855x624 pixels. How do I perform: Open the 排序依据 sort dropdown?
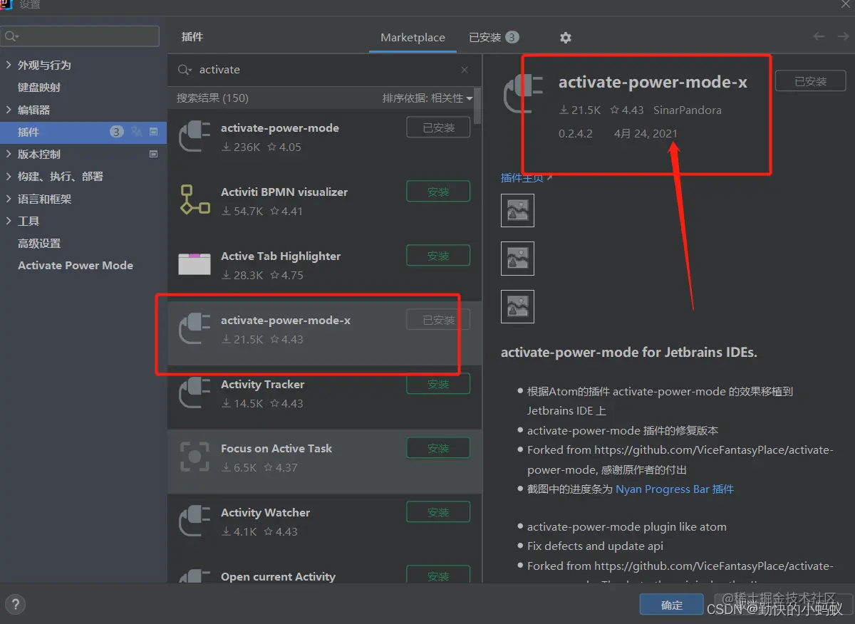click(427, 98)
